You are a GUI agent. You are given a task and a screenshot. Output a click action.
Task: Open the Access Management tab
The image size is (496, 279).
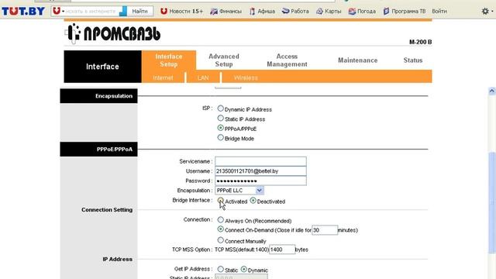(x=287, y=60)
